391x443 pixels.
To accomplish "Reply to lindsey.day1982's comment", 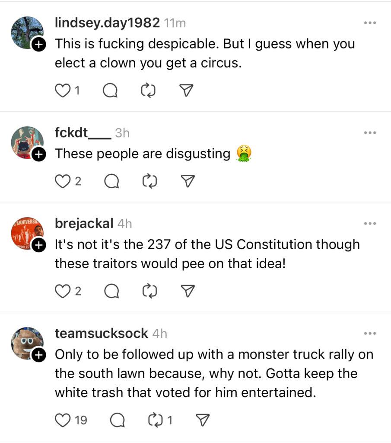I will tap(111, 90).
